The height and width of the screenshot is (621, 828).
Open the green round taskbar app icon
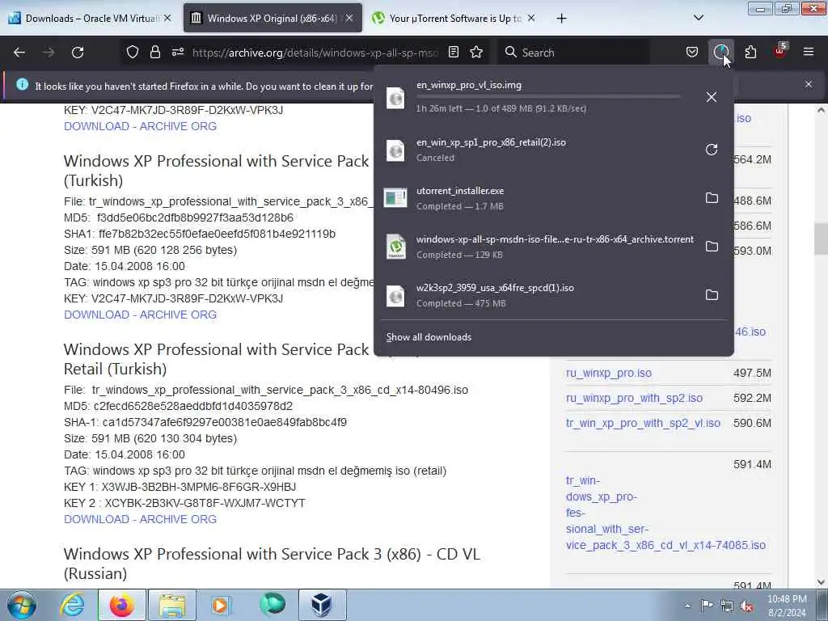pyautogui.click(x=272, y=605)
